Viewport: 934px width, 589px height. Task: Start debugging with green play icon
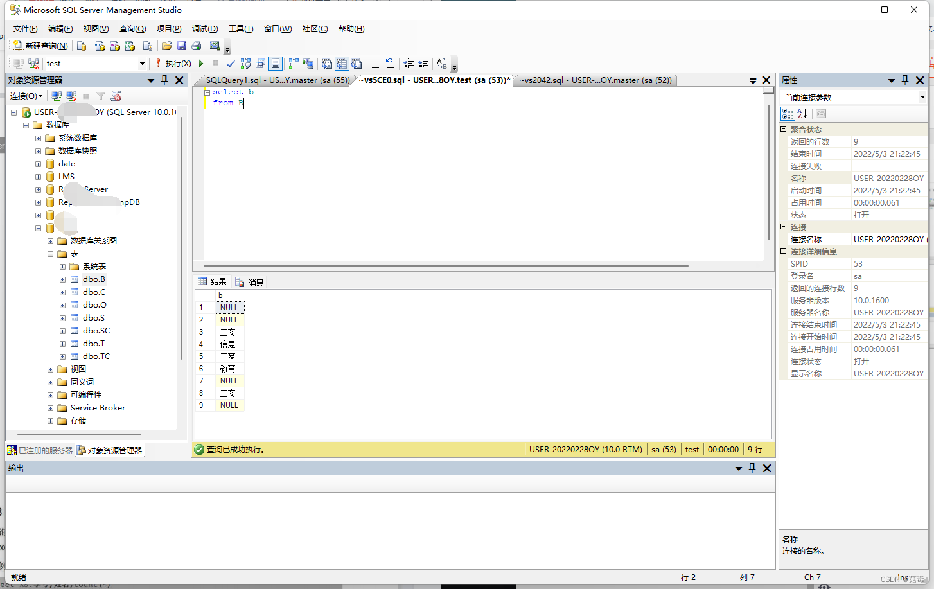point(201,64)
